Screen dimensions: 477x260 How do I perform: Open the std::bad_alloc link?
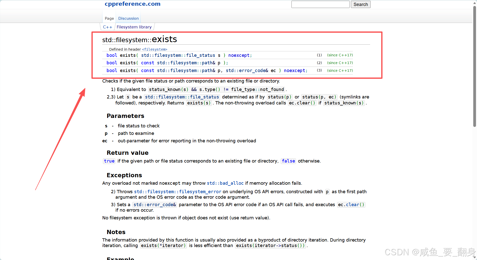coord(225,183)
